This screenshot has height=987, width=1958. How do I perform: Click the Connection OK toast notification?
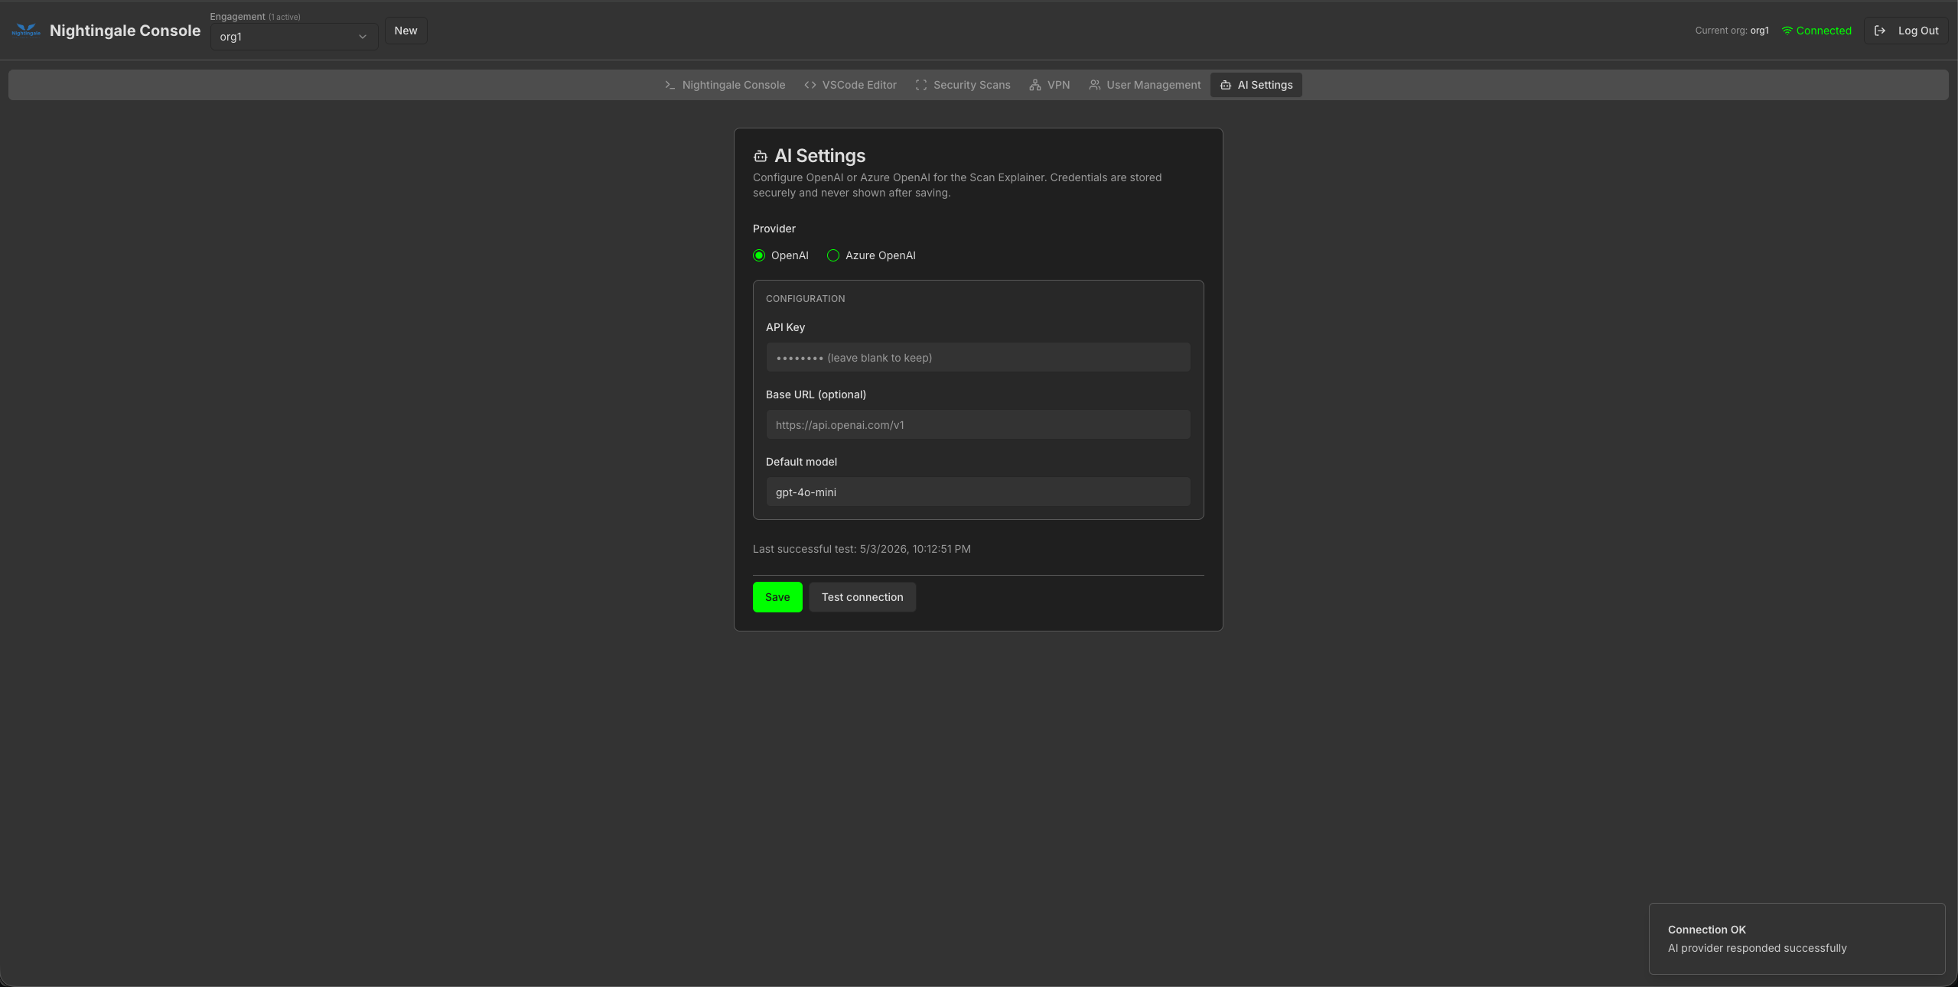tap(1797, 939)
